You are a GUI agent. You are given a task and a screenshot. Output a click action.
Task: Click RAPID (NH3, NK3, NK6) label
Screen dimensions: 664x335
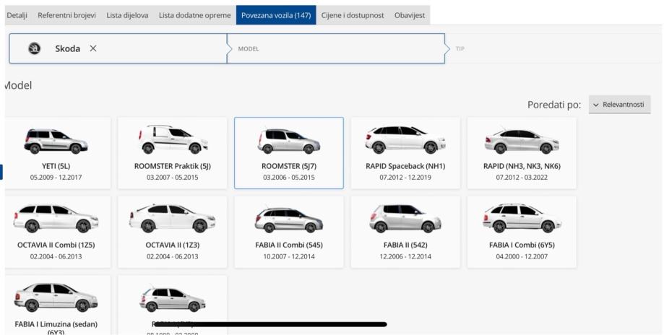[x=522, y=166]
